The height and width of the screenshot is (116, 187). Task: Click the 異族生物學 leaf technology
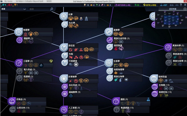coord(124,78)
